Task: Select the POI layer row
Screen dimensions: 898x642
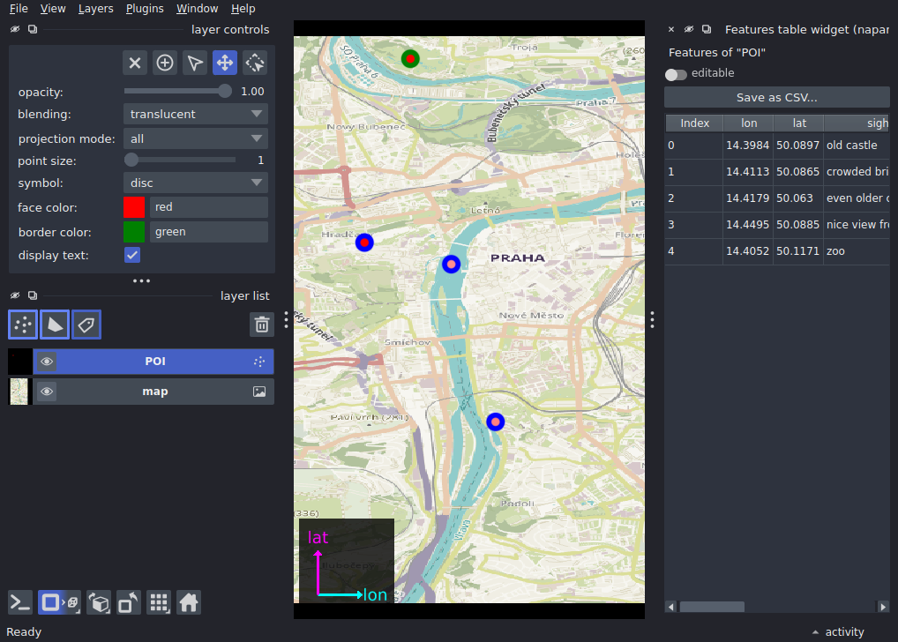Action: pyautogui.click(x=153, y=362)
